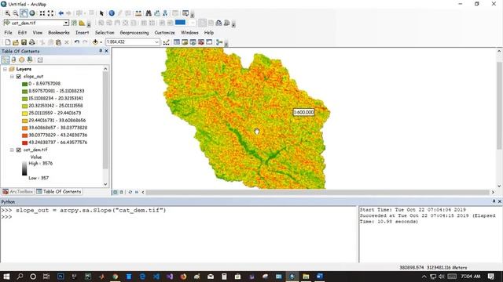The width and height of the screenshot is (503, 282).
Task: Click the 43.24838737 - 66.43577576 red swatch
Action: coord(24,143)
